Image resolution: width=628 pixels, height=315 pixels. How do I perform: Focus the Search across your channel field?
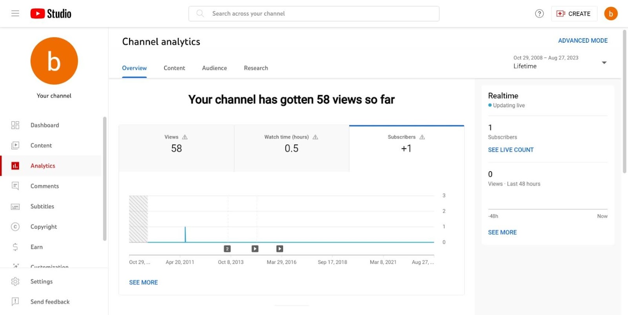(314, 14)
